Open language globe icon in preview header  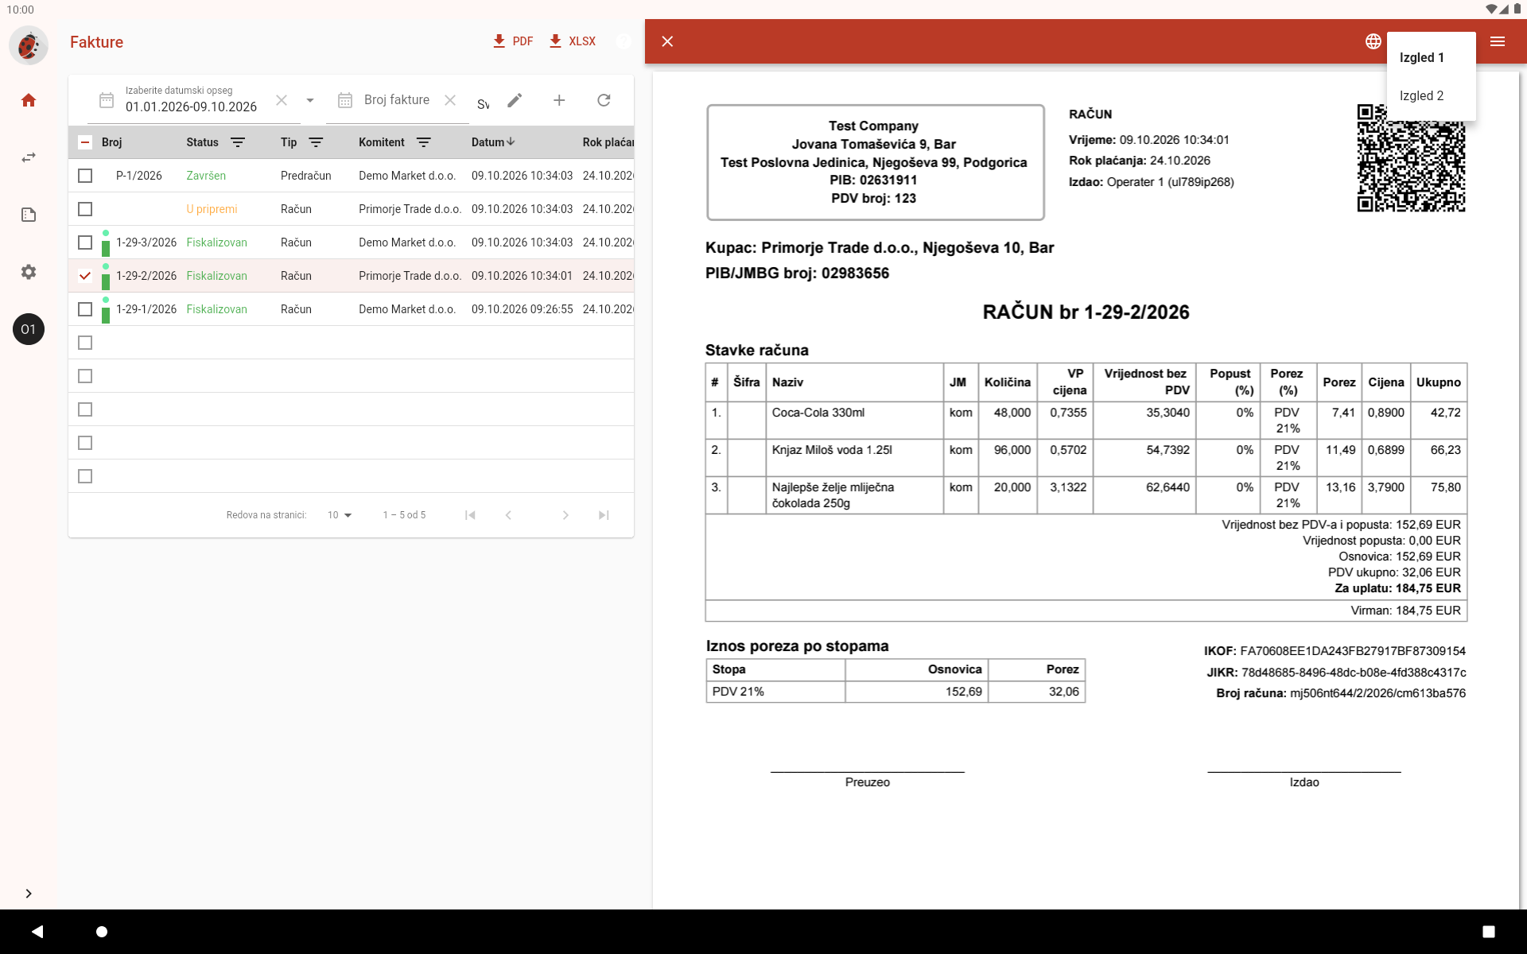coord(1374,41)
